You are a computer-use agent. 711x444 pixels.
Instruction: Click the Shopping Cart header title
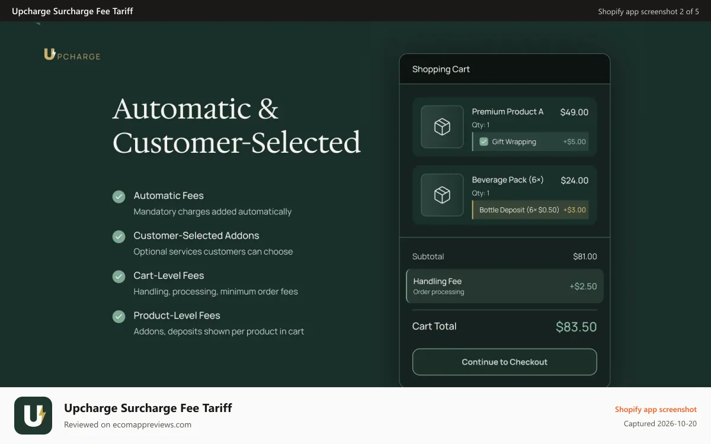[x=441, y=69]
